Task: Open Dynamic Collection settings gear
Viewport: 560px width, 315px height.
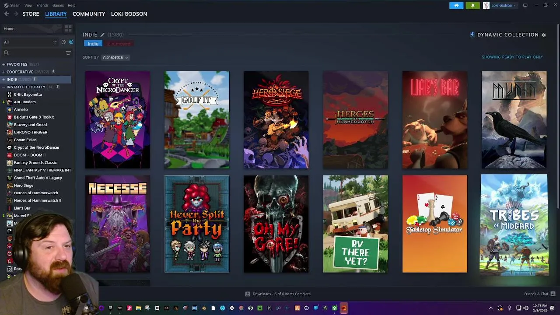Action: (x=544, y=35)
